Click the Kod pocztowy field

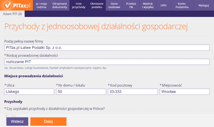point(133,91)
